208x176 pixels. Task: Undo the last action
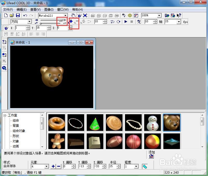click(x=25, y=16)
